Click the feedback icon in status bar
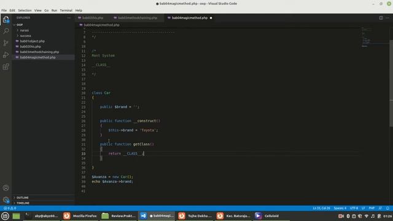393x221 pixels. [380, 208]
